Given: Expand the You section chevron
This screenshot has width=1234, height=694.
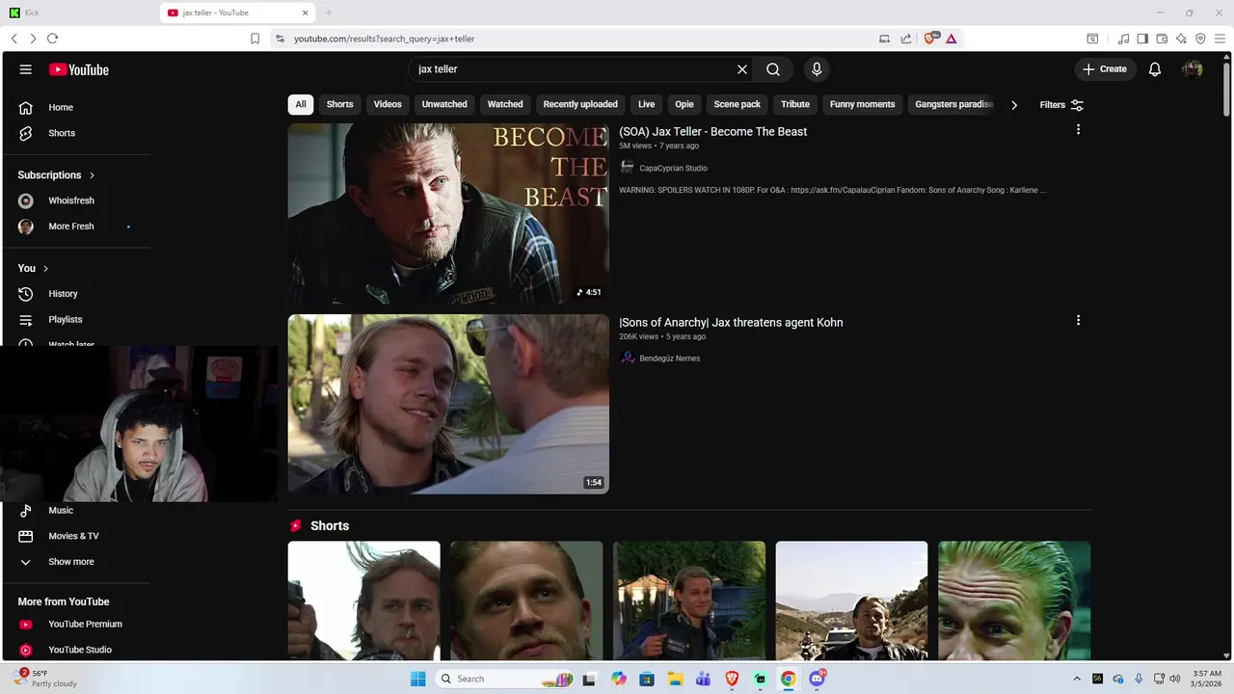Looking at the screenshot, I should click(45, 268).
